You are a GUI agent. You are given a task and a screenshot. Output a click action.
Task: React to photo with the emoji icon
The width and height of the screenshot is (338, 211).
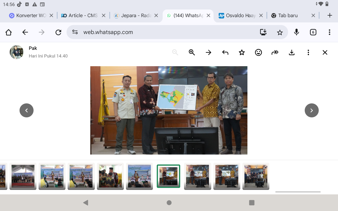tap(258, 52)
